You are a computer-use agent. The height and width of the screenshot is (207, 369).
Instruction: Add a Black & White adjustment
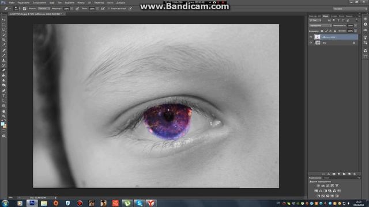[325, 191]
